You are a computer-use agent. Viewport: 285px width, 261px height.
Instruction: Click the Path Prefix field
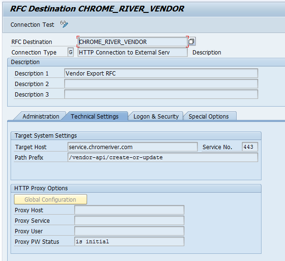point(163,157)
